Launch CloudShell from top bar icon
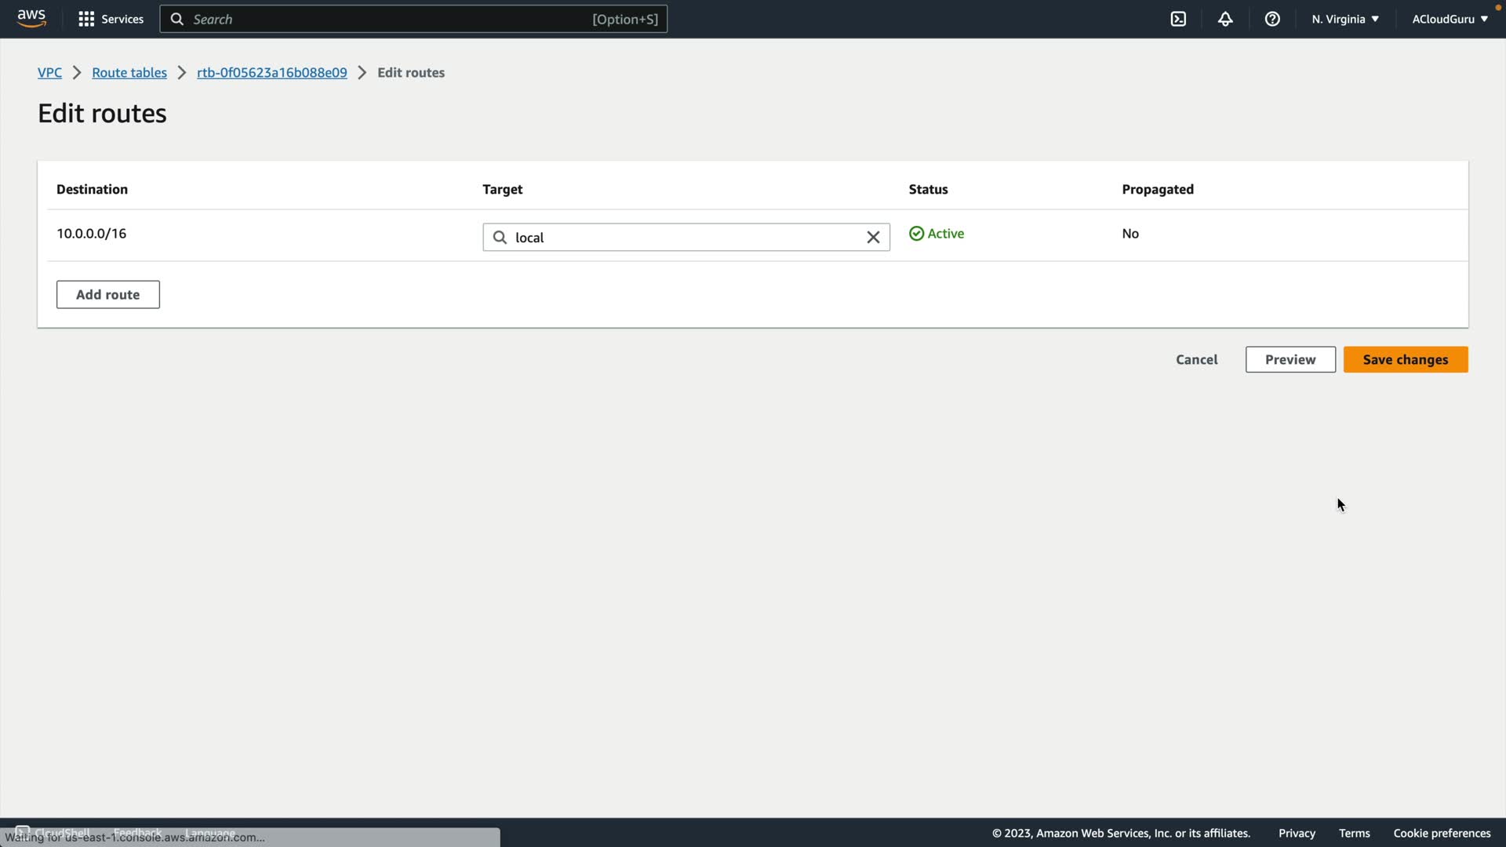Image resolution: width=1506 pixels, height=847 pixels. point(1178,19)
